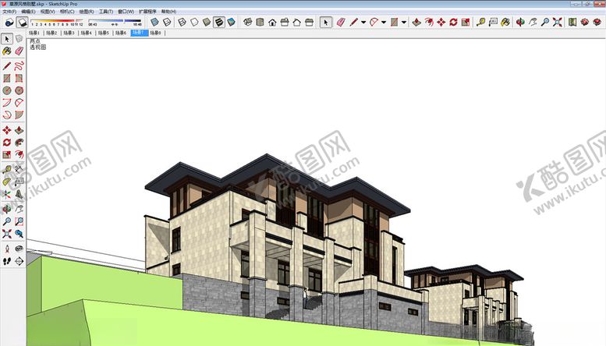Expand the line tool dropdown arrow
Image resolution: width=606 pixels, height=346 pixels.
[363, 23]
